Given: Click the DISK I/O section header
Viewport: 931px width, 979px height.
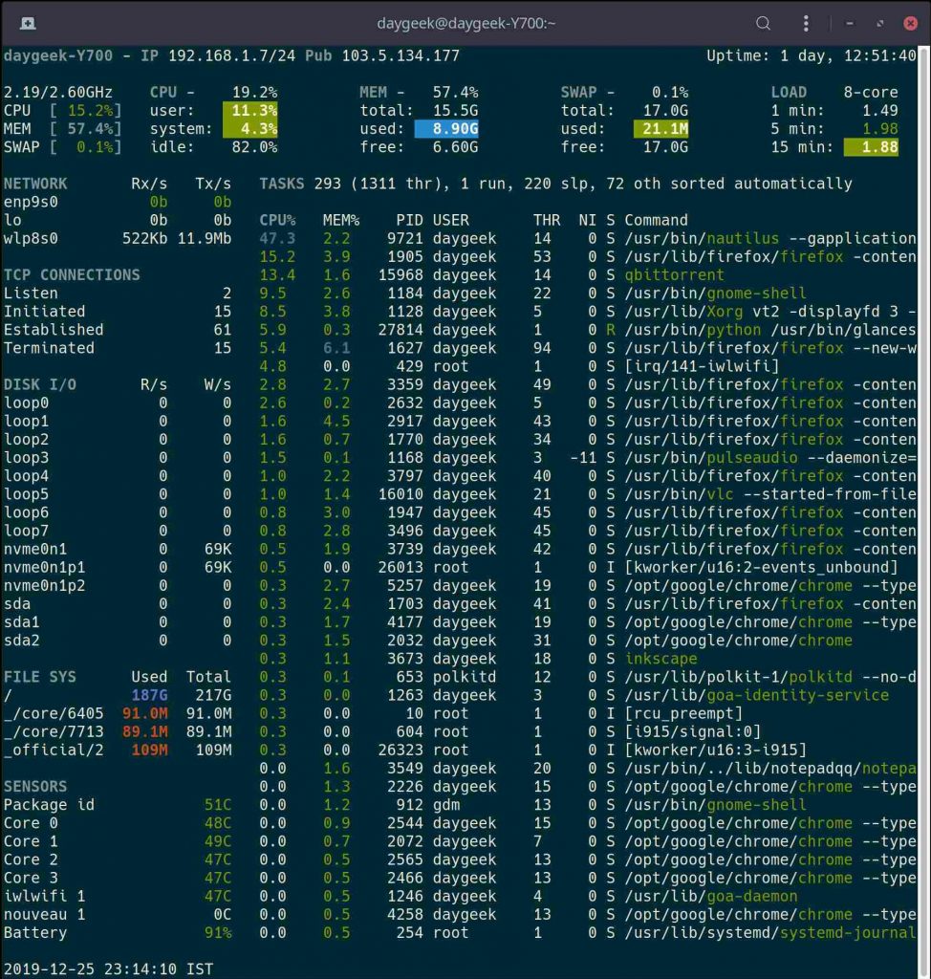Looking at the screenshot, I should [40, 384].
